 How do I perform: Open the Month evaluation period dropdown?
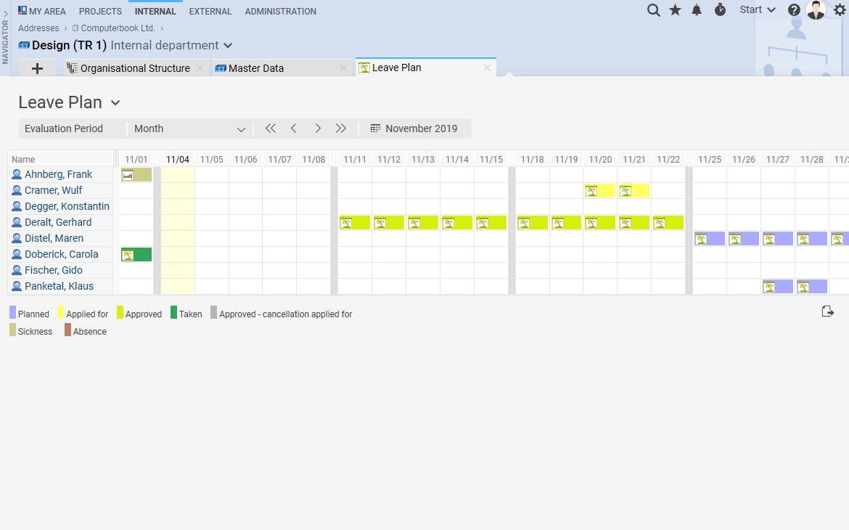coord(189,129)
